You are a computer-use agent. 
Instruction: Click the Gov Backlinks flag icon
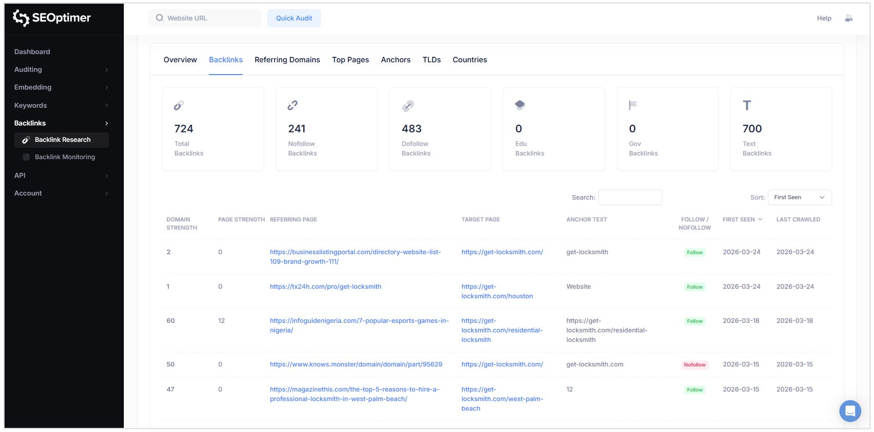pyautogui.click(x=633, y=105)
